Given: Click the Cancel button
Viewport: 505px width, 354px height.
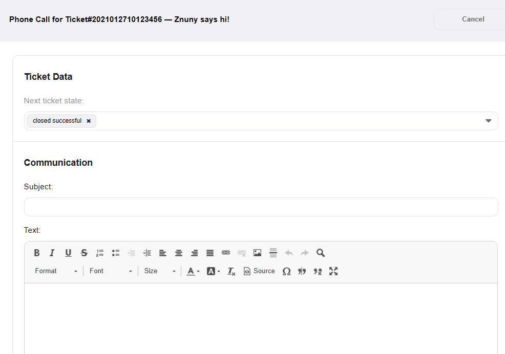Looking at the screenshot, I should pos(472,19).
